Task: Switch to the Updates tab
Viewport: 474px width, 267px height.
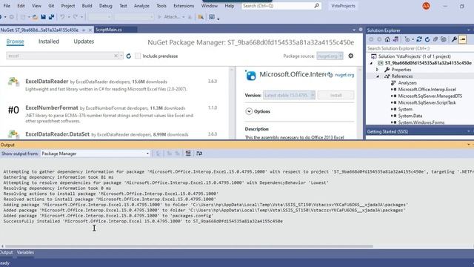Action: 84,42
